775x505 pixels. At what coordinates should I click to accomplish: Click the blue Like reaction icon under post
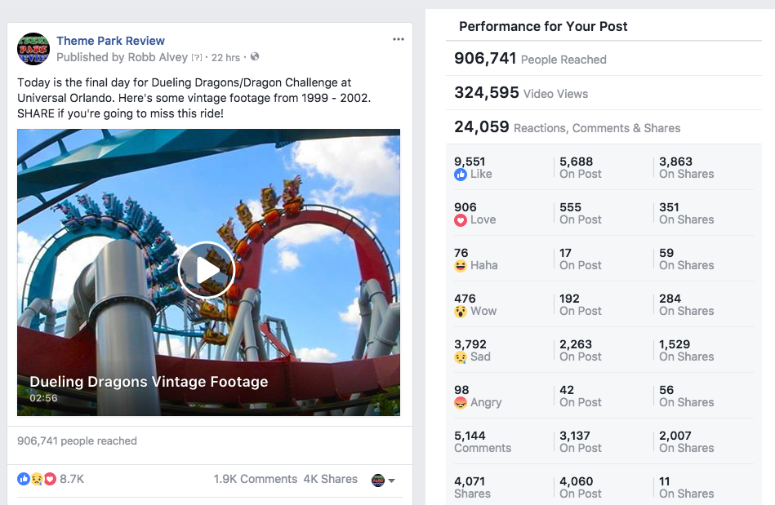pyautogui.click(x=23, y=479)
